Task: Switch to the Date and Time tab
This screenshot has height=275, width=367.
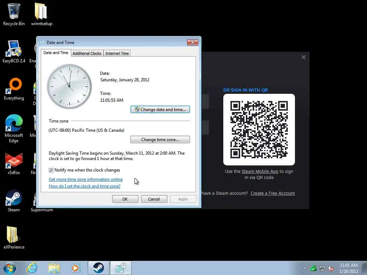Action: (x=56, y=53)
